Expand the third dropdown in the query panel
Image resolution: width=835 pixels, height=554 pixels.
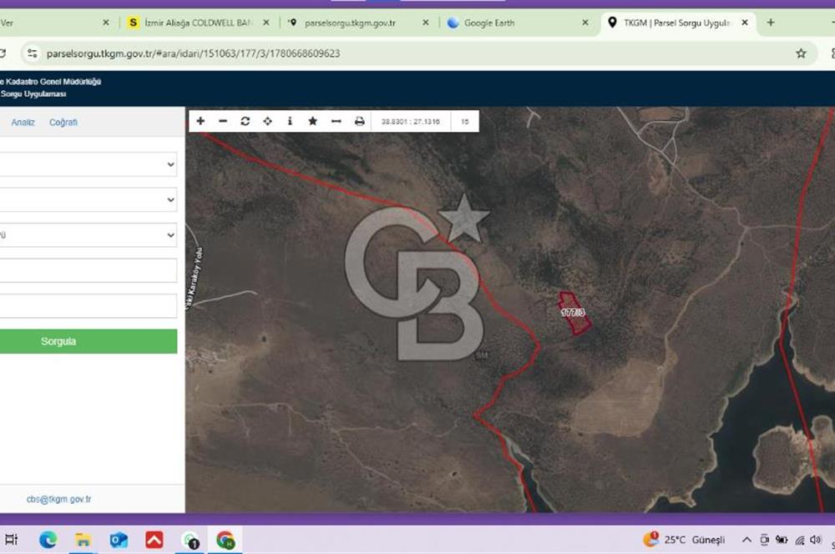[88, 234]
